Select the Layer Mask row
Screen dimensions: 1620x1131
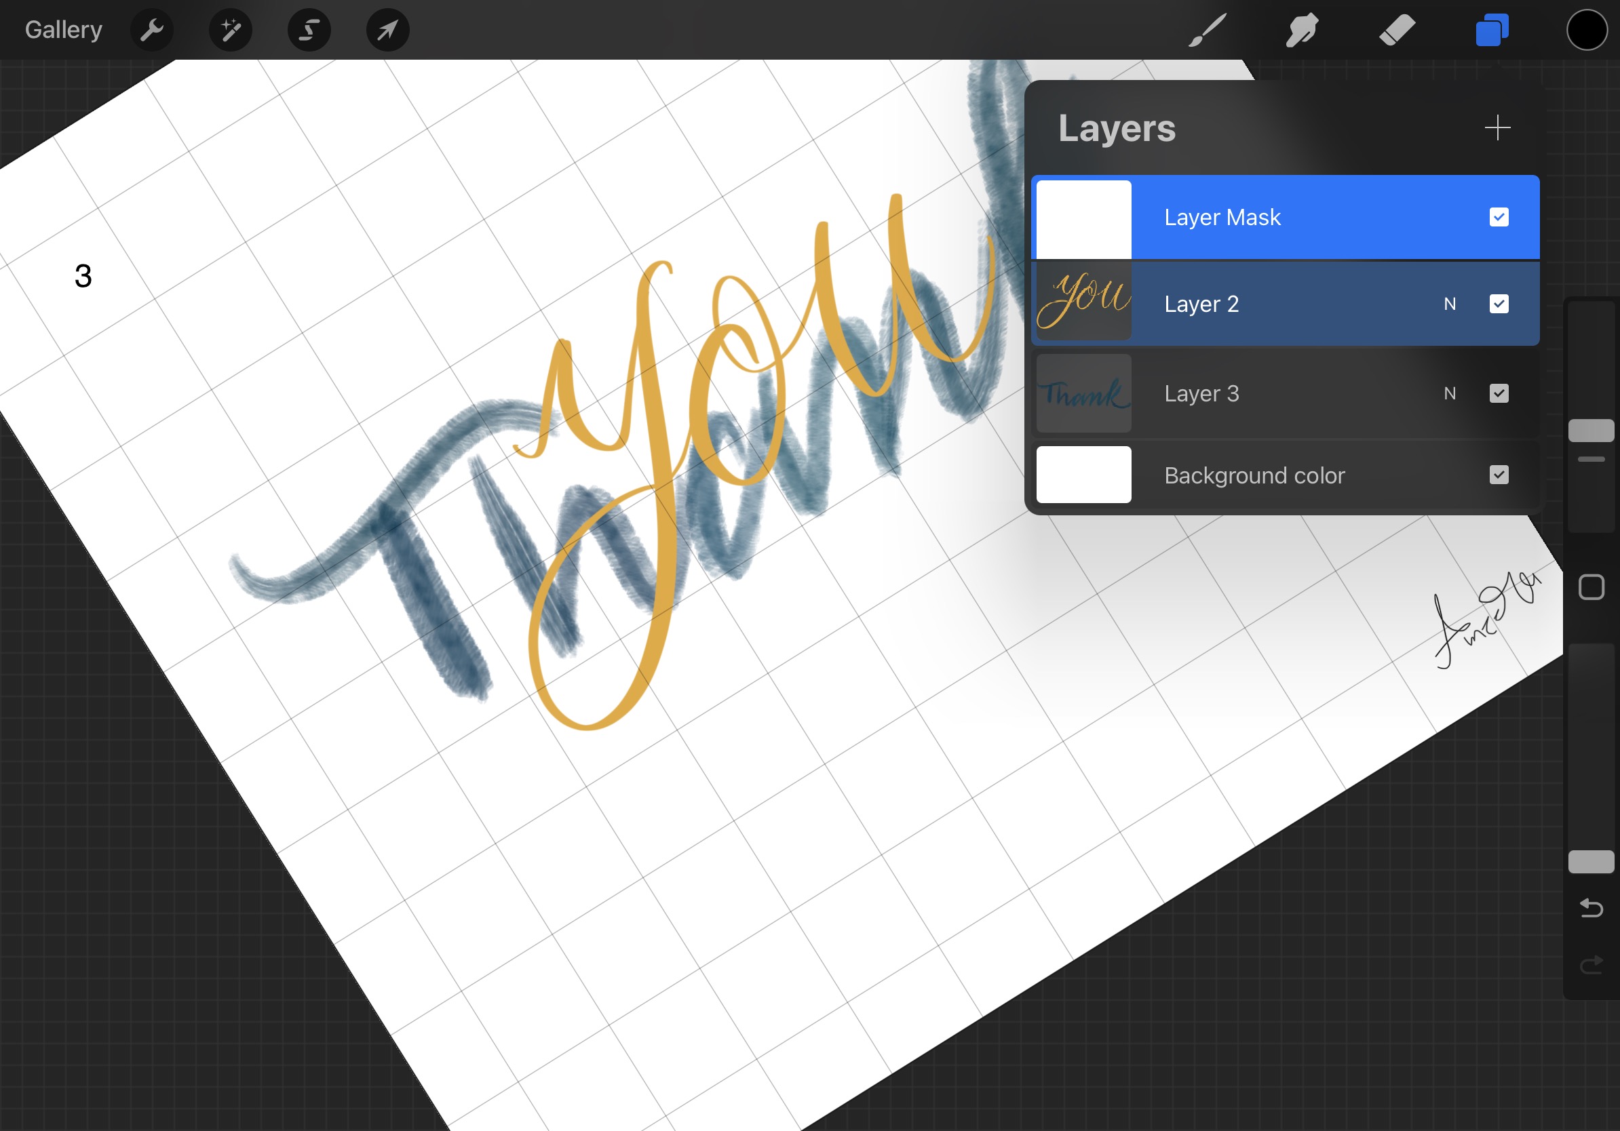[x=1285, y=217]
